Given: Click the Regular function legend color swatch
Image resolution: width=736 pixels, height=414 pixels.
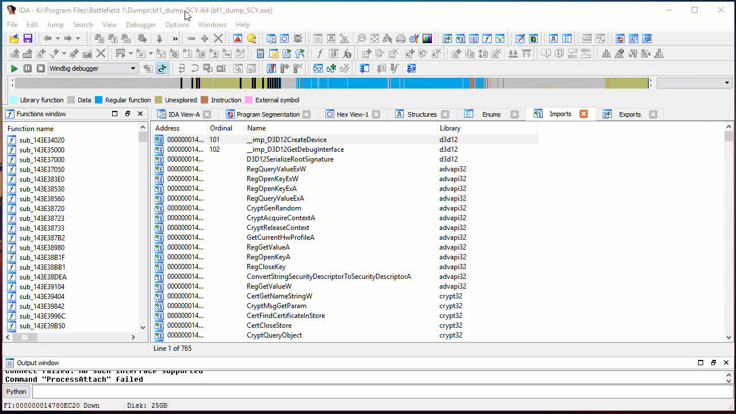Looking at the screenshot, I should point(99,100).
